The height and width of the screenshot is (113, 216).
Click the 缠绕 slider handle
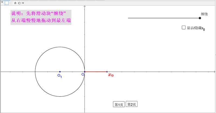click(200, 18)
